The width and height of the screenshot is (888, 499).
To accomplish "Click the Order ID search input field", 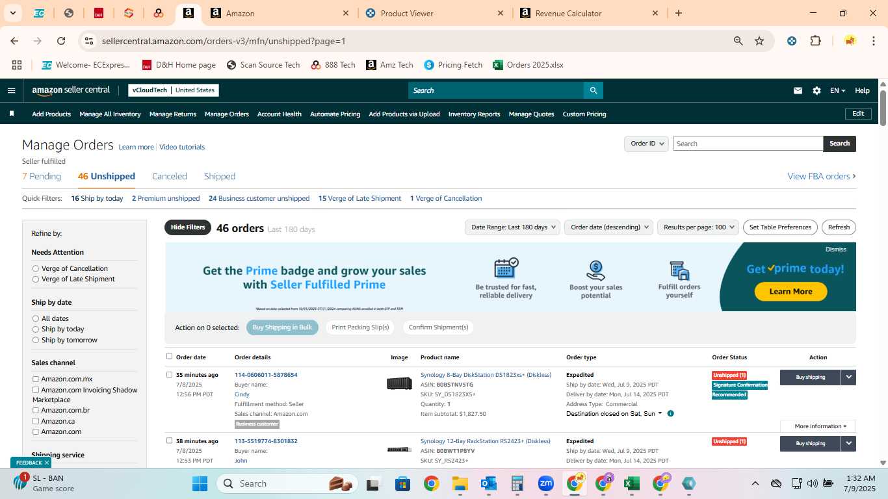I will (748, 144).
